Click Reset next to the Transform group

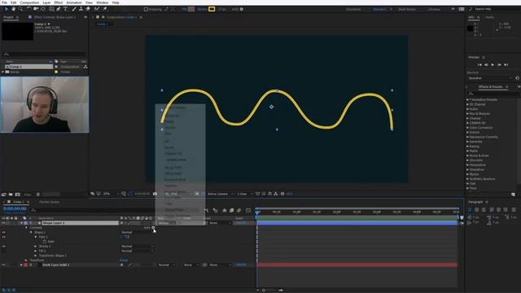point(124,260)
